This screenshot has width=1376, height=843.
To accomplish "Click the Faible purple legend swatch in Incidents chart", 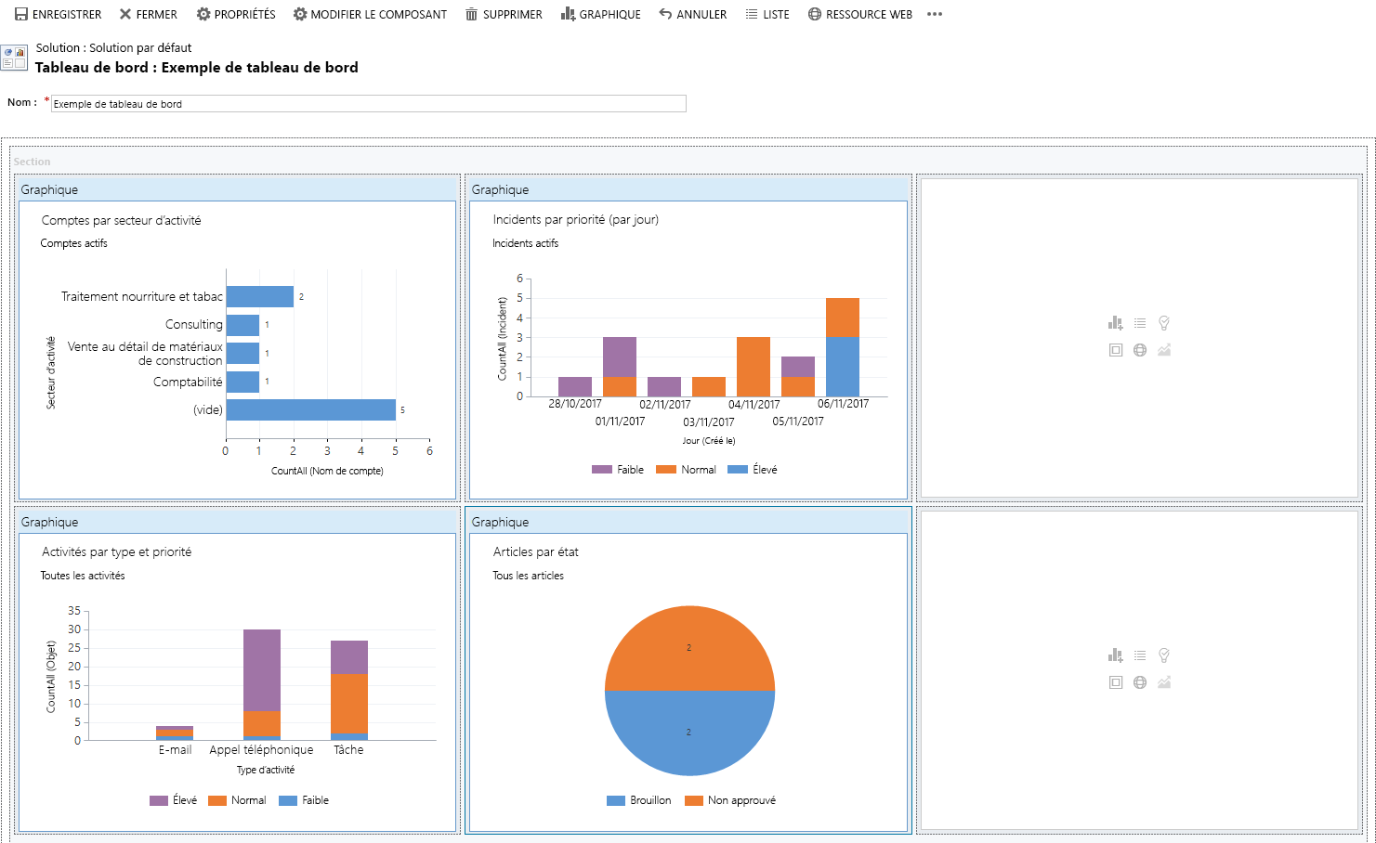I will [x=602, y=470].
